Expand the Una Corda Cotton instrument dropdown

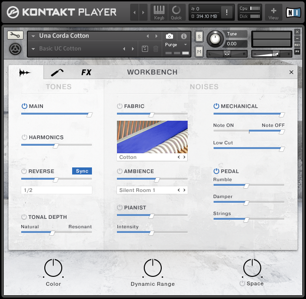(x=33, y=36)
